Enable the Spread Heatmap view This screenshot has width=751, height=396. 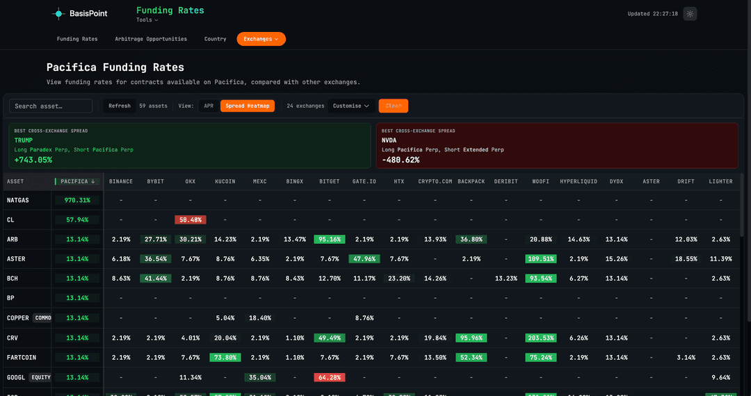coord(248,106)
